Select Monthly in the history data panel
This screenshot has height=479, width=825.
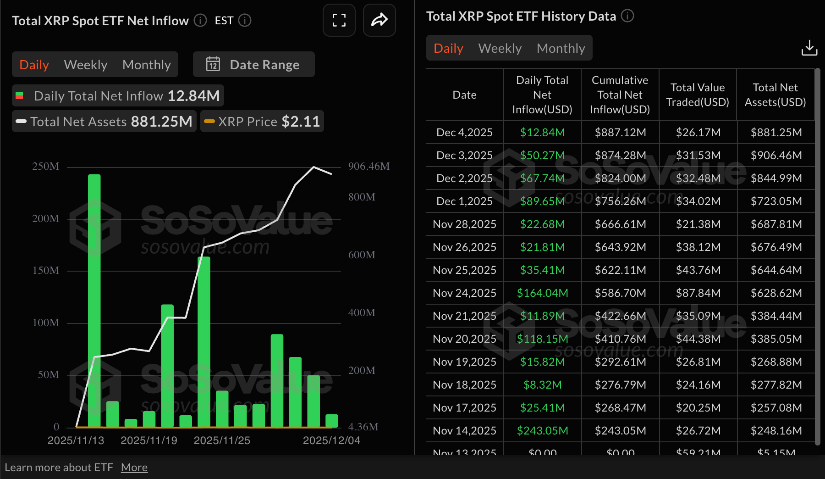click(561, 48)
